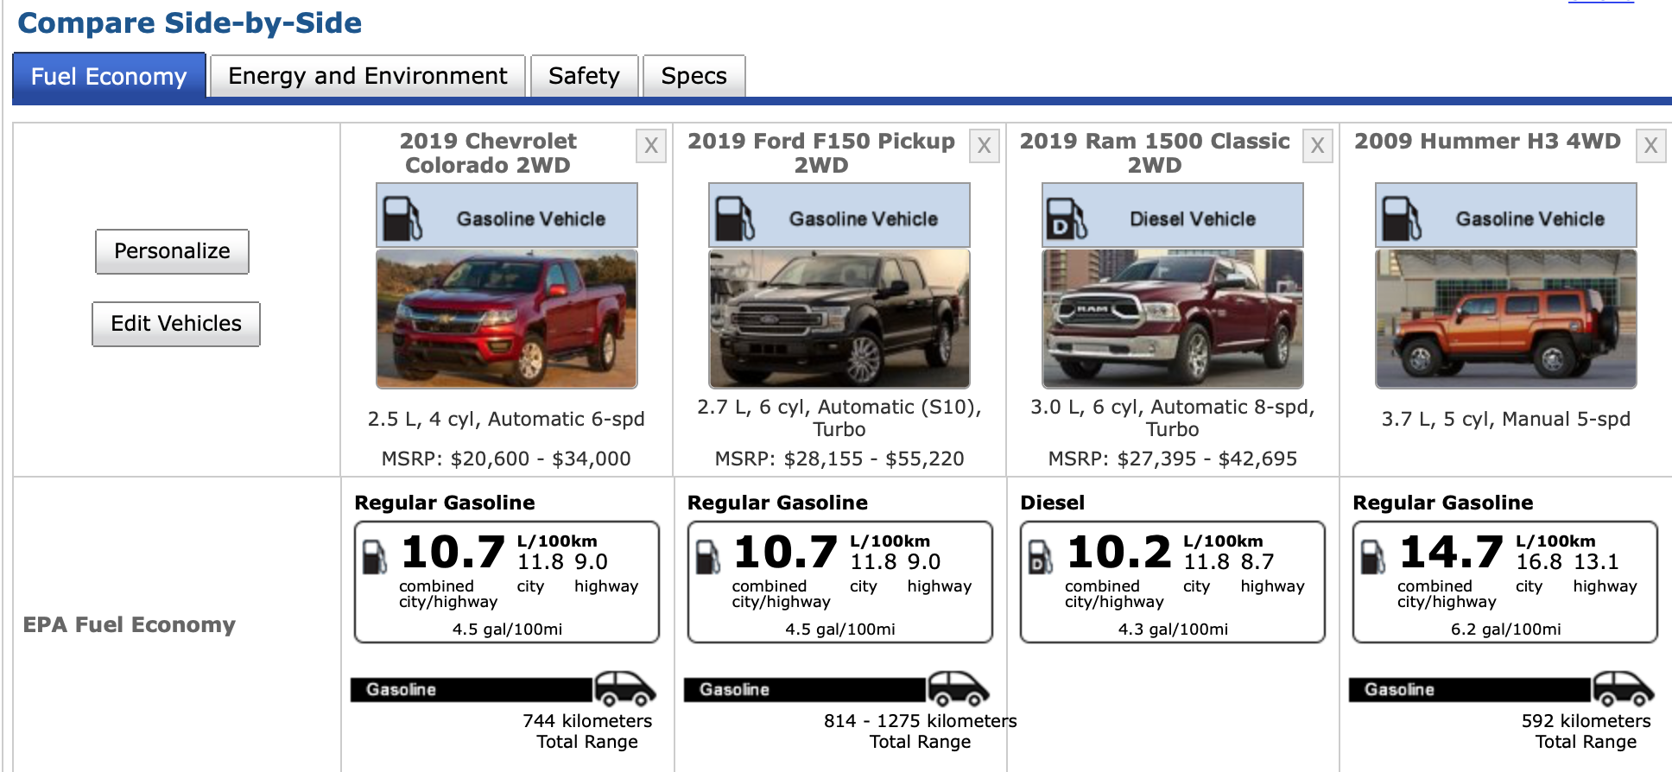Click the Diesel fuel type heading
Screen dimensions: 1672x772
pyautogui.click(x=1052, y=503)
